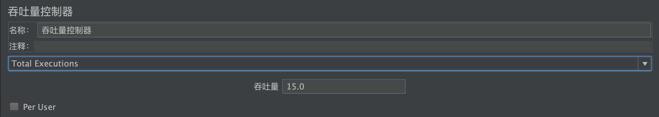Image resolution: width=659 pixels, height=117 pixels.
Task: Click the 名称 label
Action: [x=19, y=30]
